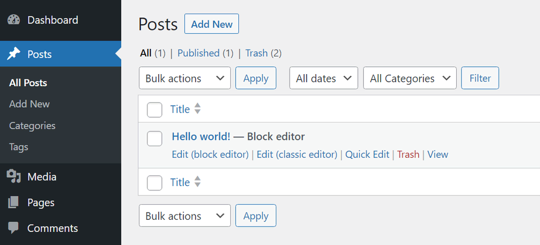The width and height of the screenshot is (540, 245).
Task: Click the Media library icon
Action: pyautogui.click(x=14, y=177)
